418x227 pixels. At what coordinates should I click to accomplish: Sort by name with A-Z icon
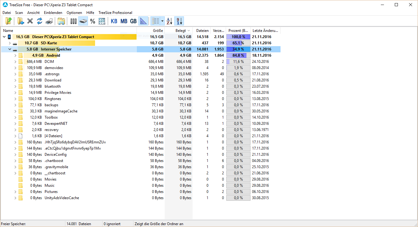click(x=169, y=21)
